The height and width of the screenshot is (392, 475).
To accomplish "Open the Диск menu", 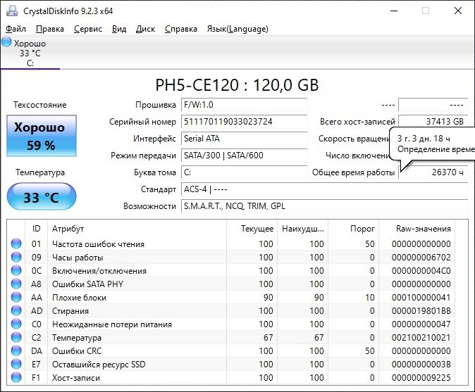I will coord(145,29).
